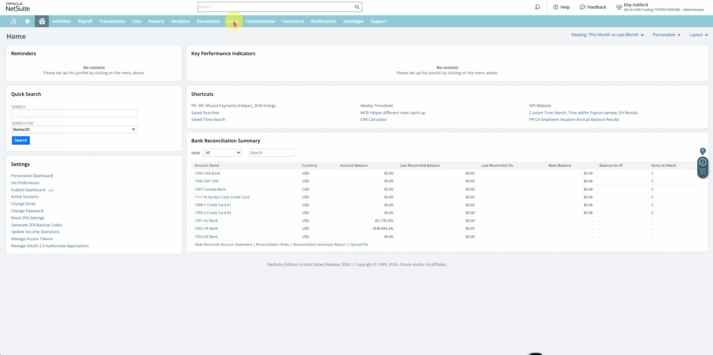Viewport: 713px width, 355px height.
Task: Open the Commerce menu
Action: pyautogui.click(x=293, y=21)
